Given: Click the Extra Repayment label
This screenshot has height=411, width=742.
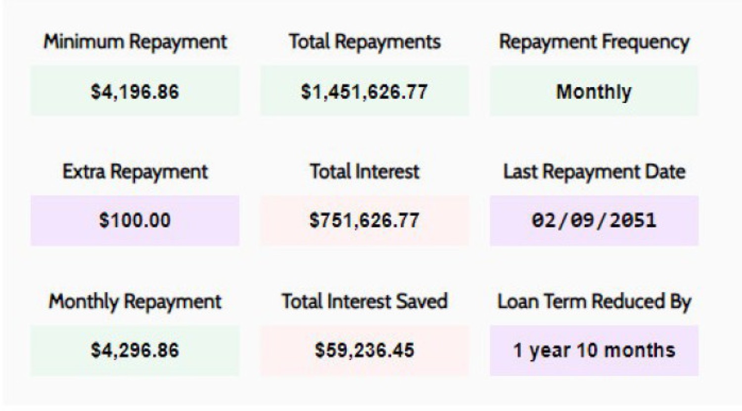Looking at the screenshot, I should [x=135, y=172].
